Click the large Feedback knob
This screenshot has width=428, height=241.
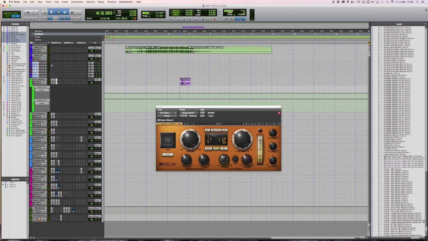pos(242,139)
